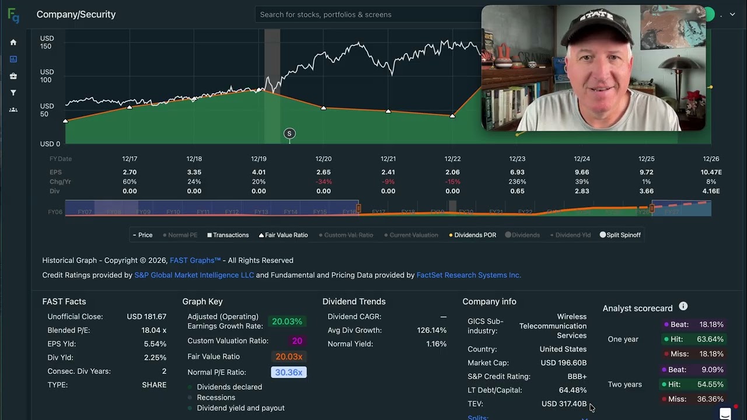The image size is (747, 420).
Task: Click the 12/24 dividend value 2.83
Action: (582, 191)
